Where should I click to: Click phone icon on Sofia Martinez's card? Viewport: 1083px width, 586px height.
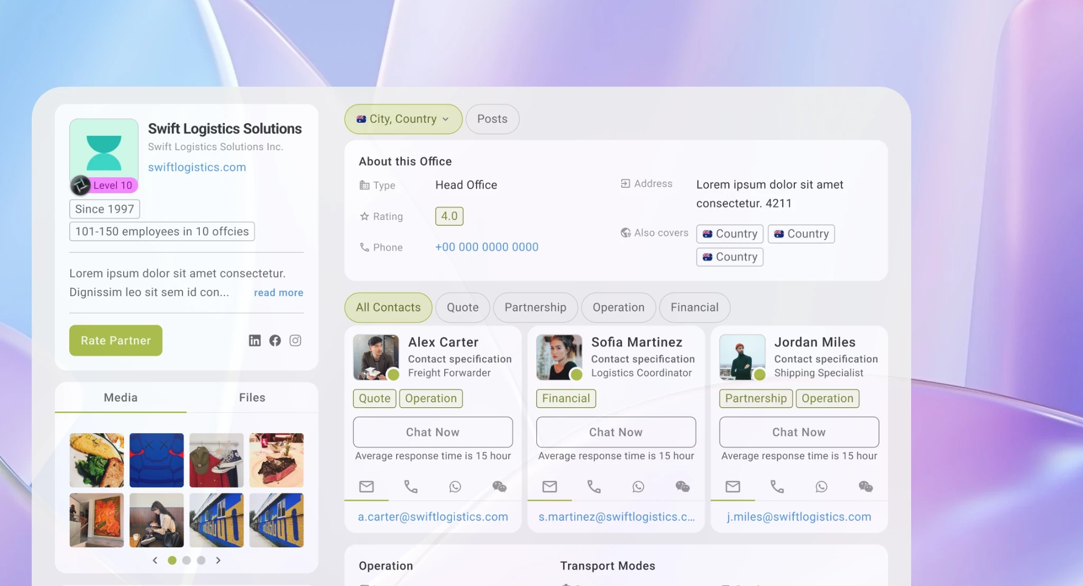tap(594, 487)
